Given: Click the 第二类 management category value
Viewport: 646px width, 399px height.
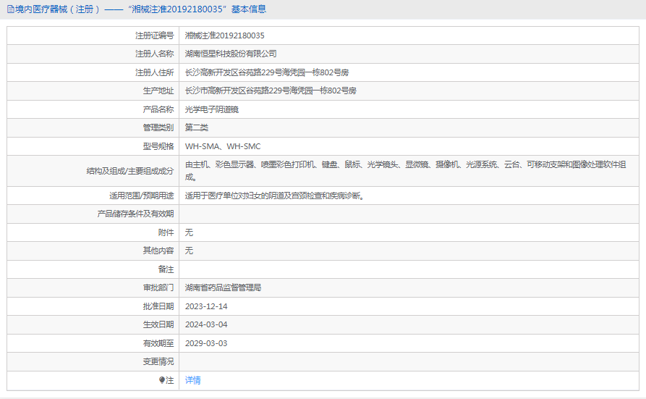Looking at the screenshot, I should [197, 128].
